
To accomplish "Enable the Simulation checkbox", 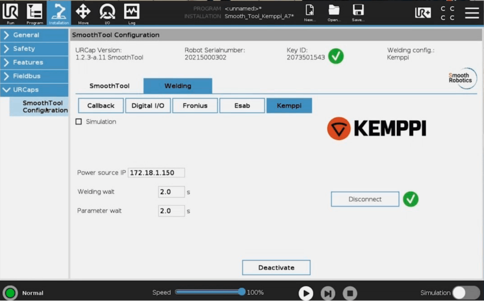I will [79, 122].
